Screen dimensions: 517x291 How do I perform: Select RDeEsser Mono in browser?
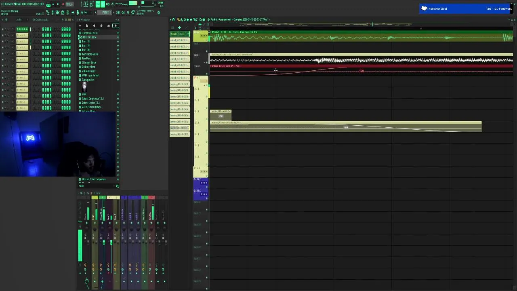pos(89,37)
